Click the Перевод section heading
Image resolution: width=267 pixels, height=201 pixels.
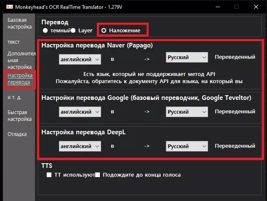55,22
